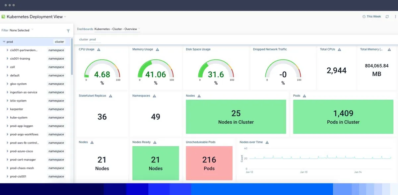Select the prod-cert-manager tree row

36,160
